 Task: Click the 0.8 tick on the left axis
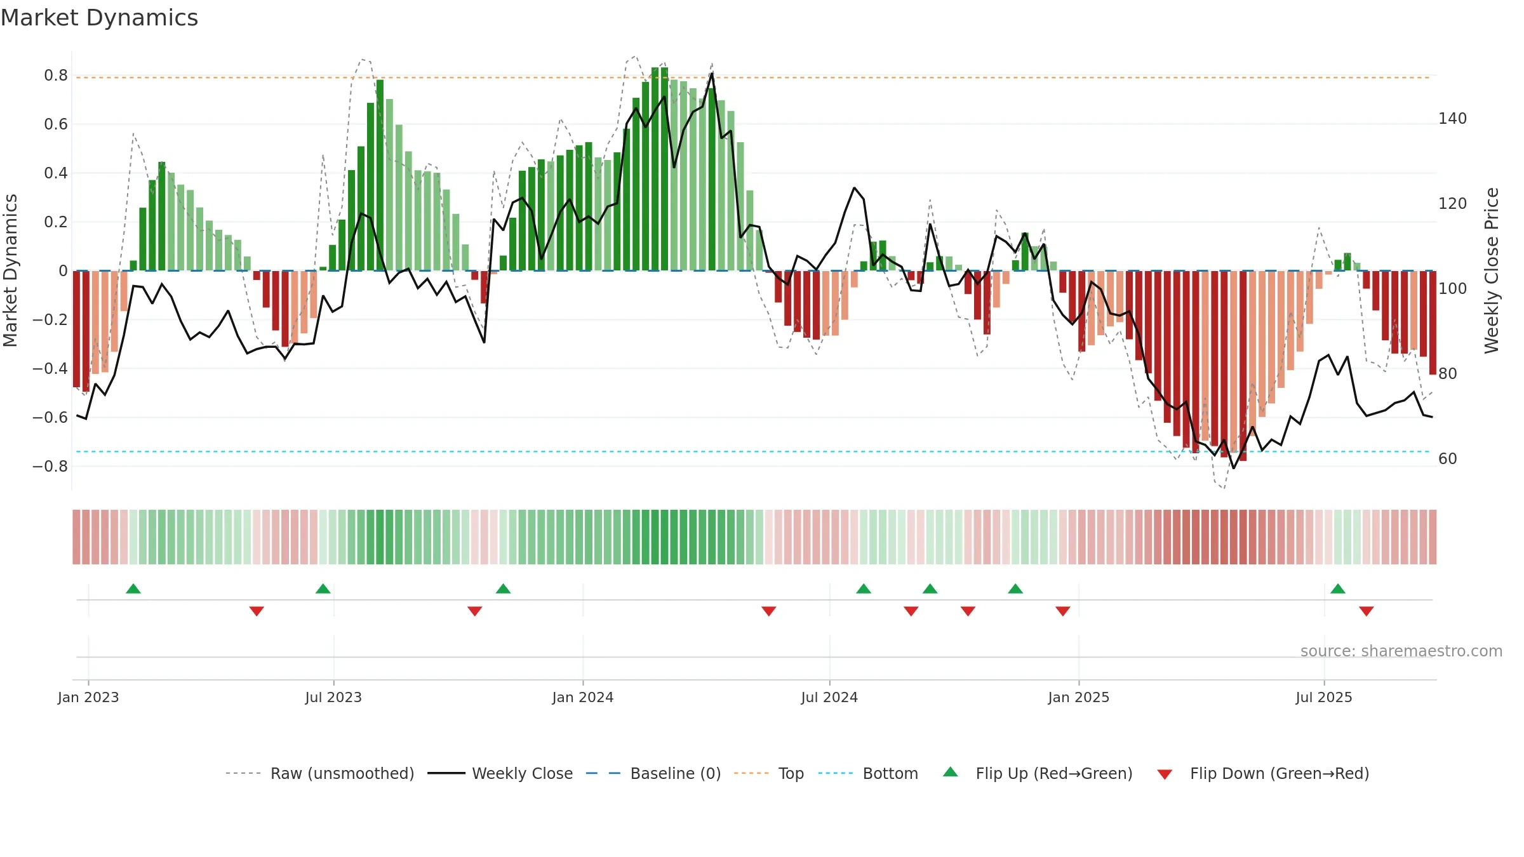[x=56, y=76]
